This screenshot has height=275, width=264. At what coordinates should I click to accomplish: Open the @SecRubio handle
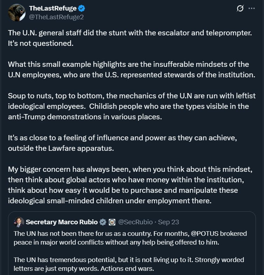click(x=136, y=222)
